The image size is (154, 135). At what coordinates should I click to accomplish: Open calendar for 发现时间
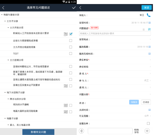(x=149, y=23)
